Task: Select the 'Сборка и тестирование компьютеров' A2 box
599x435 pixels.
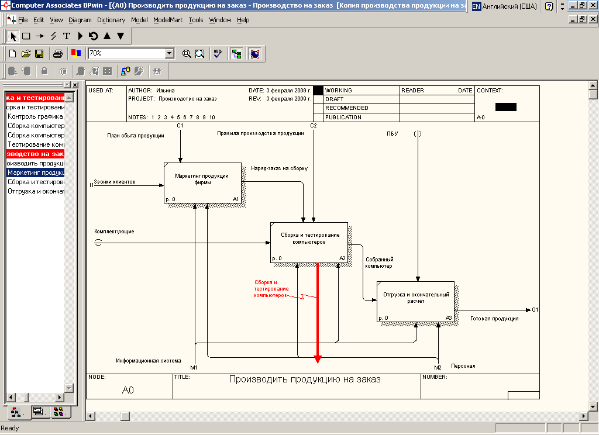Action: tap(309, 243)
